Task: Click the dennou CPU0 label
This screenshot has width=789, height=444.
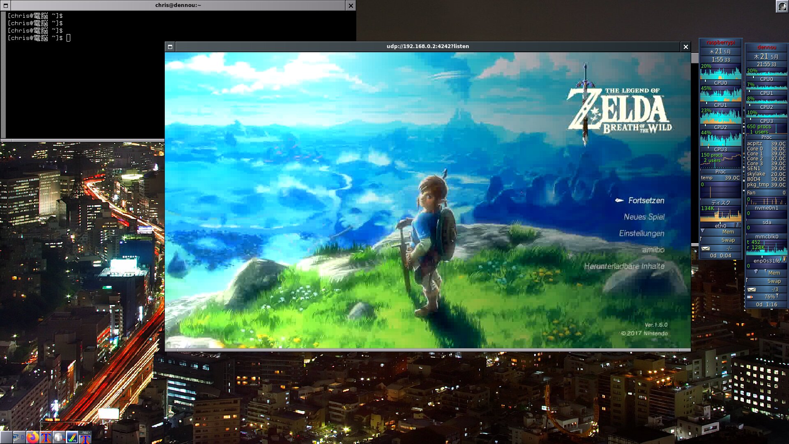Action: coord(767,79)
